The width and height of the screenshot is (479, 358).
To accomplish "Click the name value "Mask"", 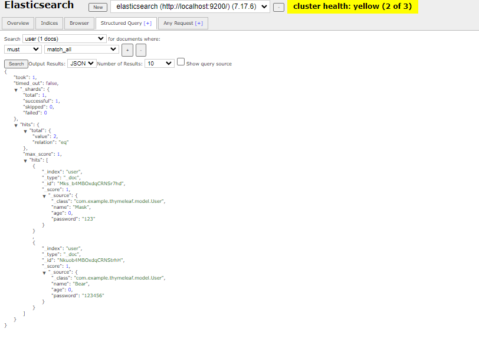I will point(81,207).
